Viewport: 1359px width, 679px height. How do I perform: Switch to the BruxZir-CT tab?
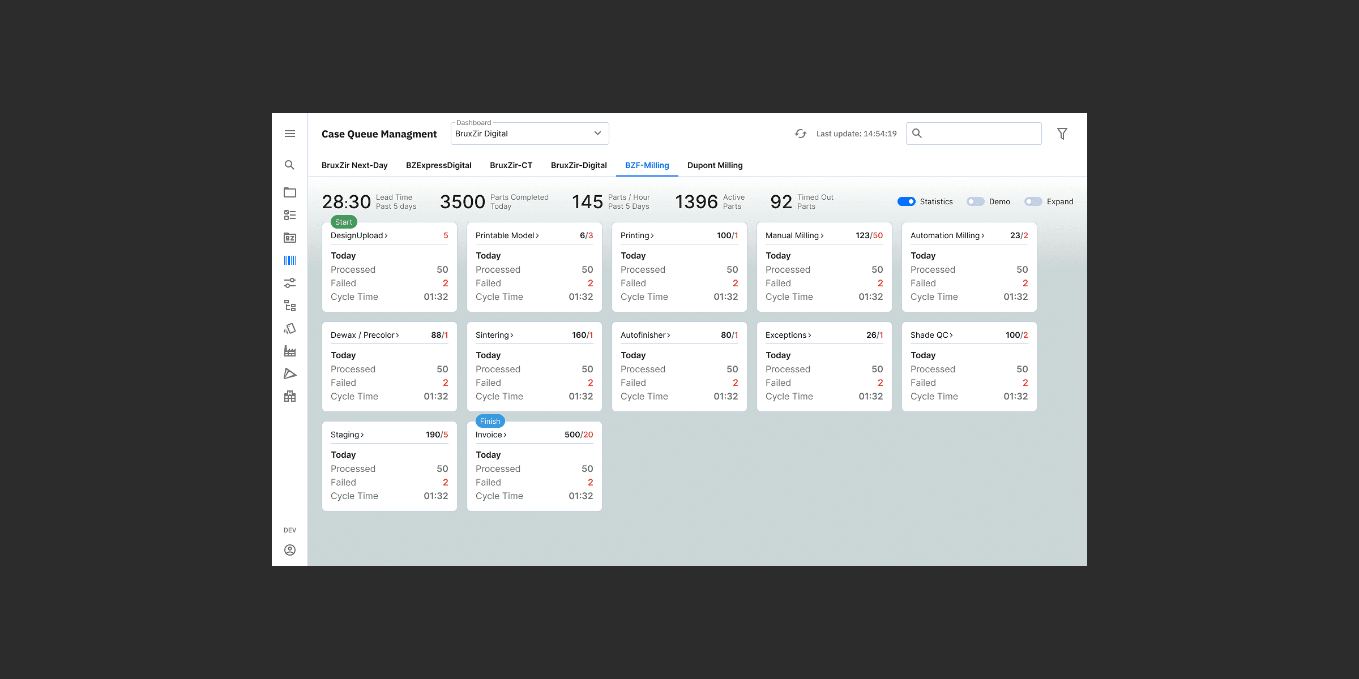point(511,165)
